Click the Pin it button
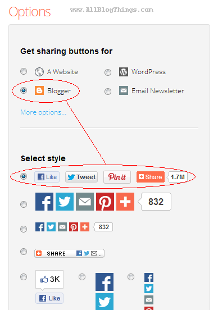Image resolution: width=218 pixels, height=310 pixels. 117,177
